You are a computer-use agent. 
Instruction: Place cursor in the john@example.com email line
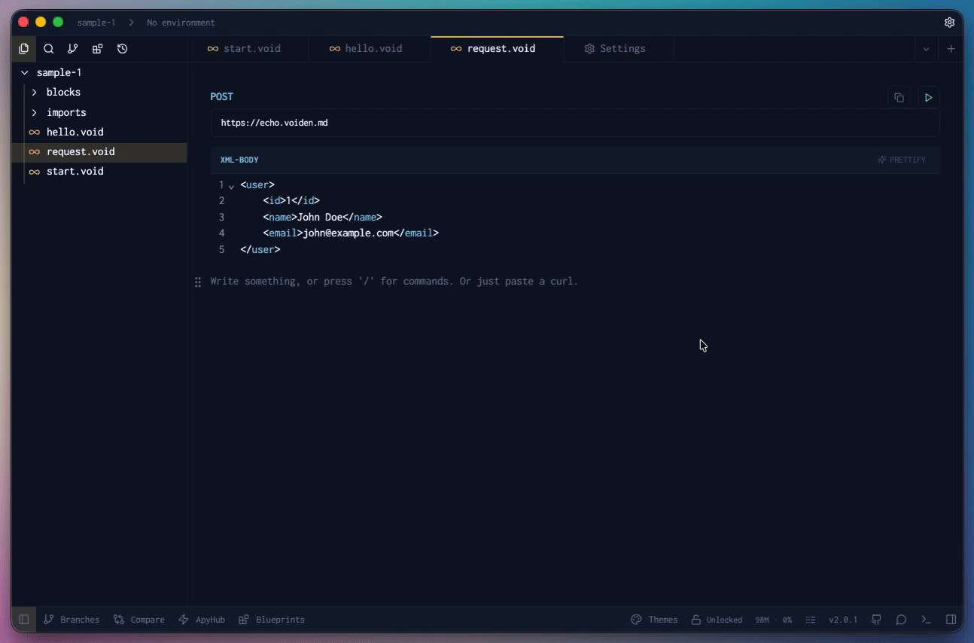pos(351,233)
